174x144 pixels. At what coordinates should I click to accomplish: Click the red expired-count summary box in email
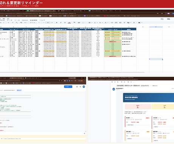[x=138, y=106]
